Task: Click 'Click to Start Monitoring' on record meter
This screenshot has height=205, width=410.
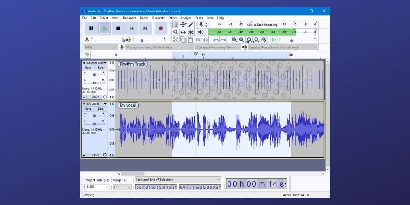Action: [262, 25]
